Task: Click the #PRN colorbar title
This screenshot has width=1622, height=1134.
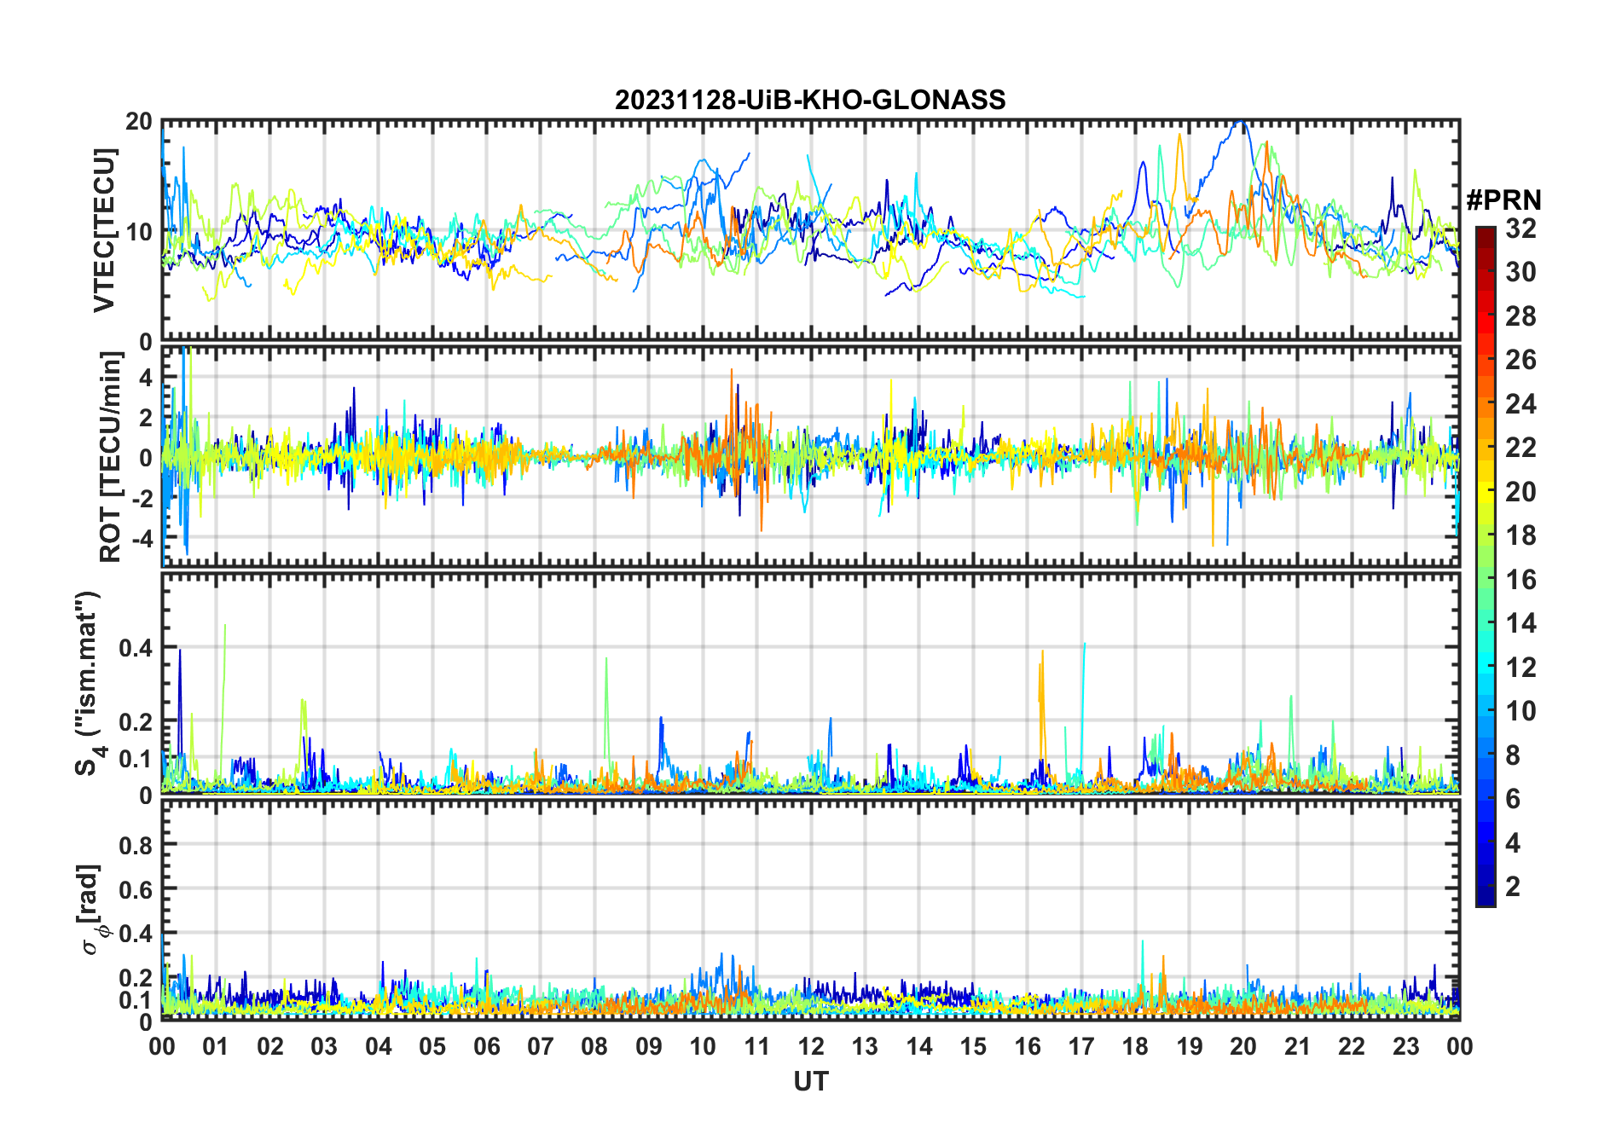Action: [x=1503, y=200]
